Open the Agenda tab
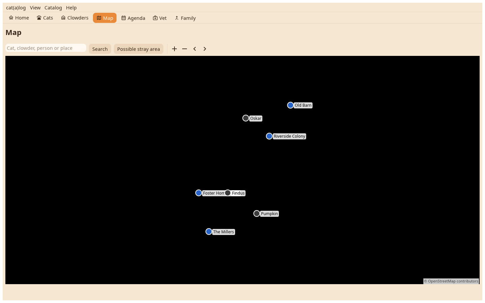Viewport: 485px width, 303px height. pos(133,18)
